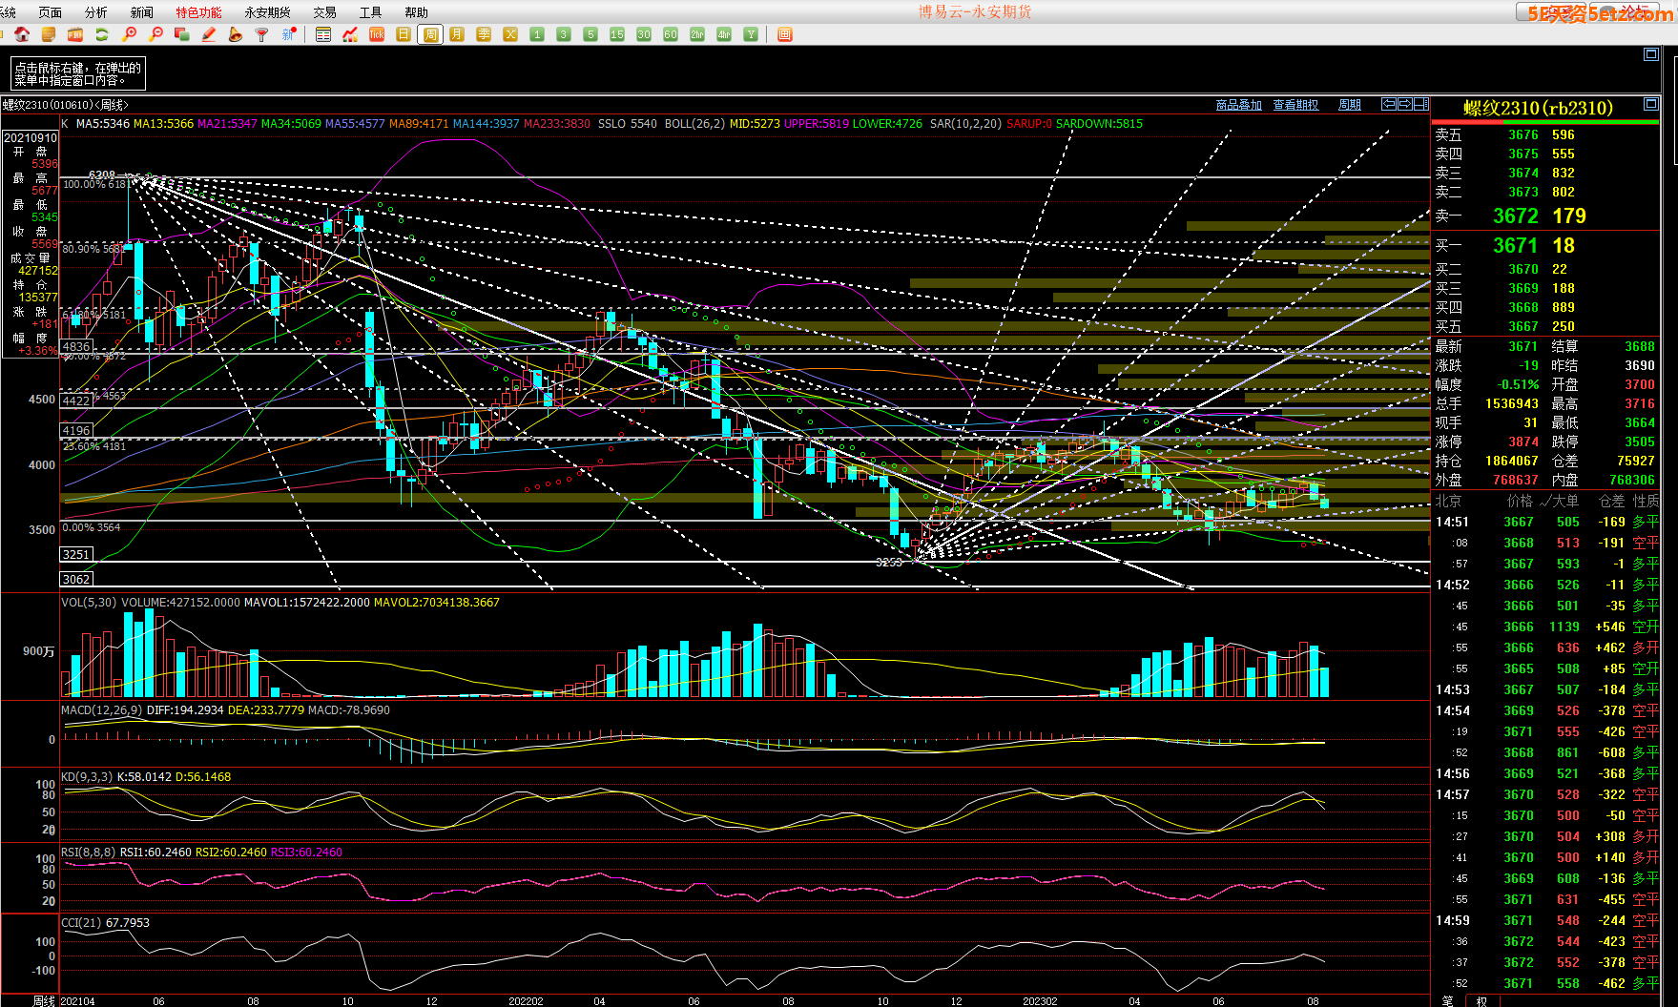Toggle monthly 月 period chart
This screenshot has width=1678, height=1007.
[457, 34]
